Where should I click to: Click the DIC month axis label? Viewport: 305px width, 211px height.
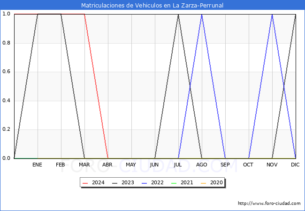coord(295,165)
